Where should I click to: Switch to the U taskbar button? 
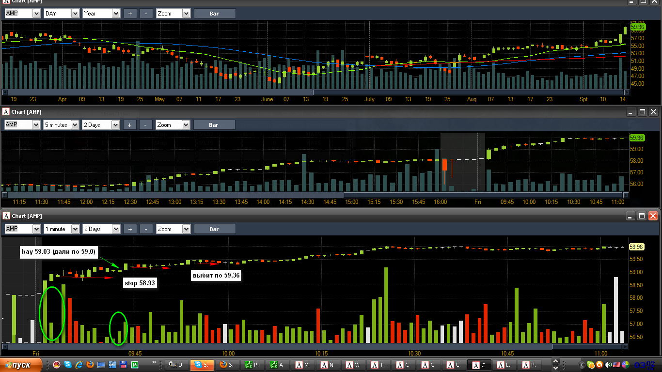176,365
